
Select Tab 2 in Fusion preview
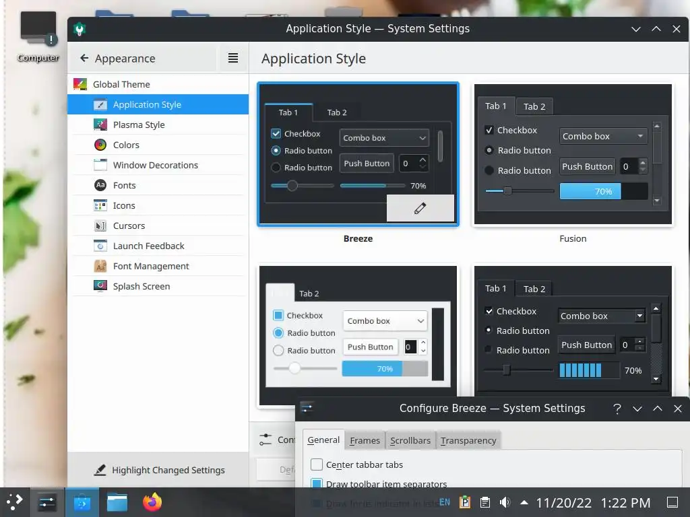(534, 106)
